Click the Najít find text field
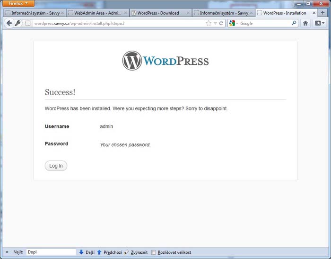Viewport: 331px width, 259px height. tap(51, 252)
